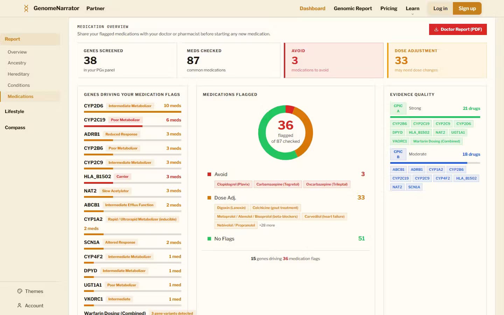
Task: Click the orange Dose Adj. legend square
Action: (x=209, y=198)
